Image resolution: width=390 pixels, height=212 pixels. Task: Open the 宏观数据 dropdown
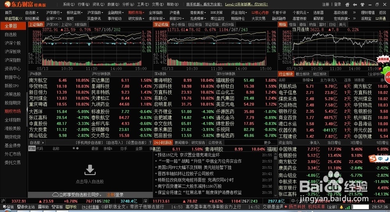pyautogui.click(x=342, y=18)
